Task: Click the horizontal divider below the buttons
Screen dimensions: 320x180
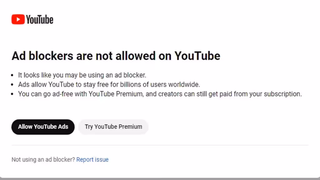Action: pos(160,145)
